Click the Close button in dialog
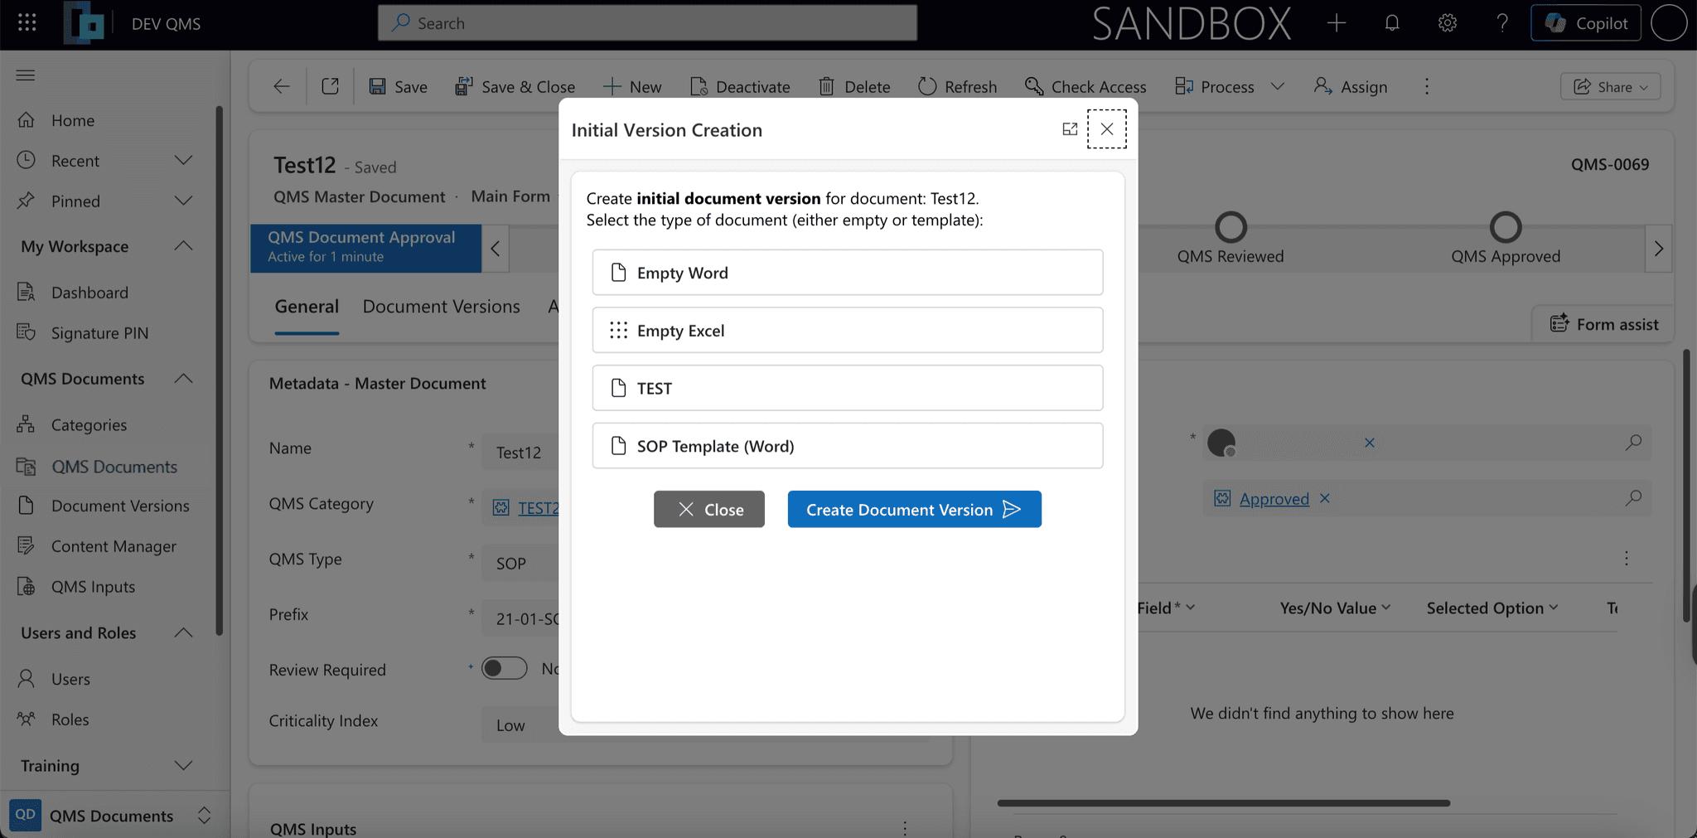 pyautogui.click(x=709, y=509)
